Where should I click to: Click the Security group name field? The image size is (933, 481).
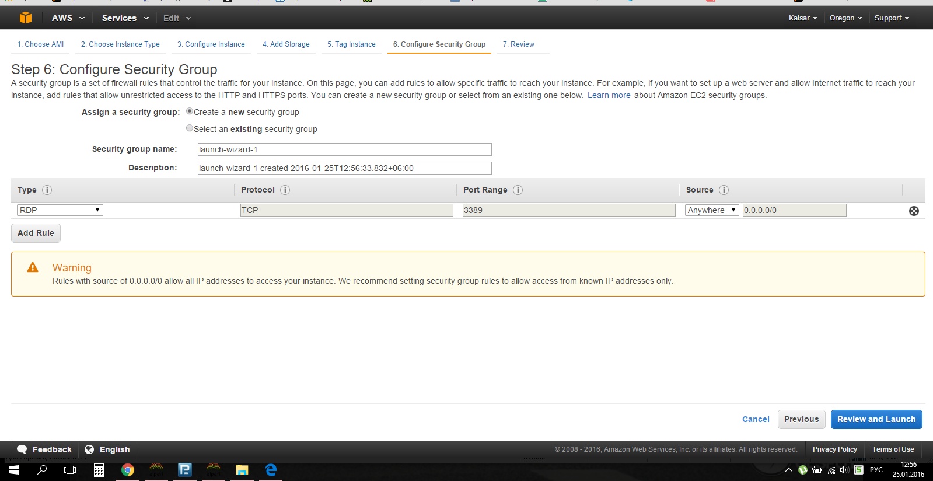coord(344,149)
